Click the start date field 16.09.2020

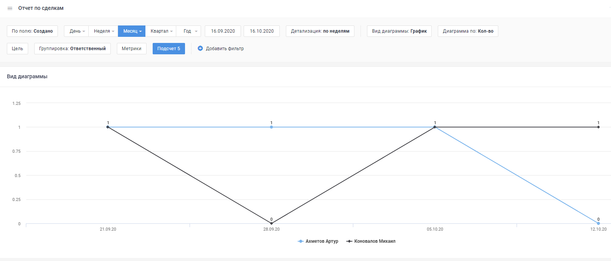click(223, 31)
